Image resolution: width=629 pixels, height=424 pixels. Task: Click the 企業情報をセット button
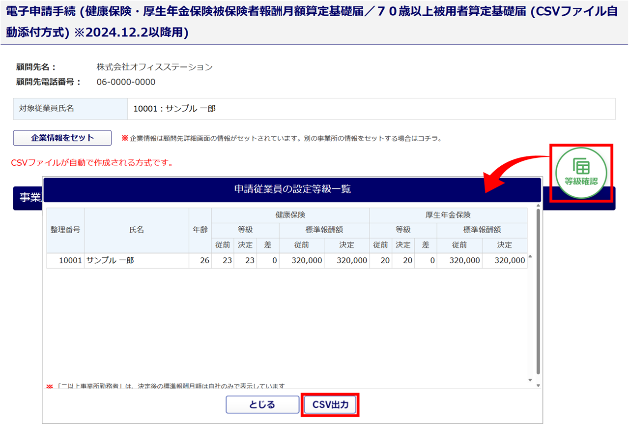[62, 138]
